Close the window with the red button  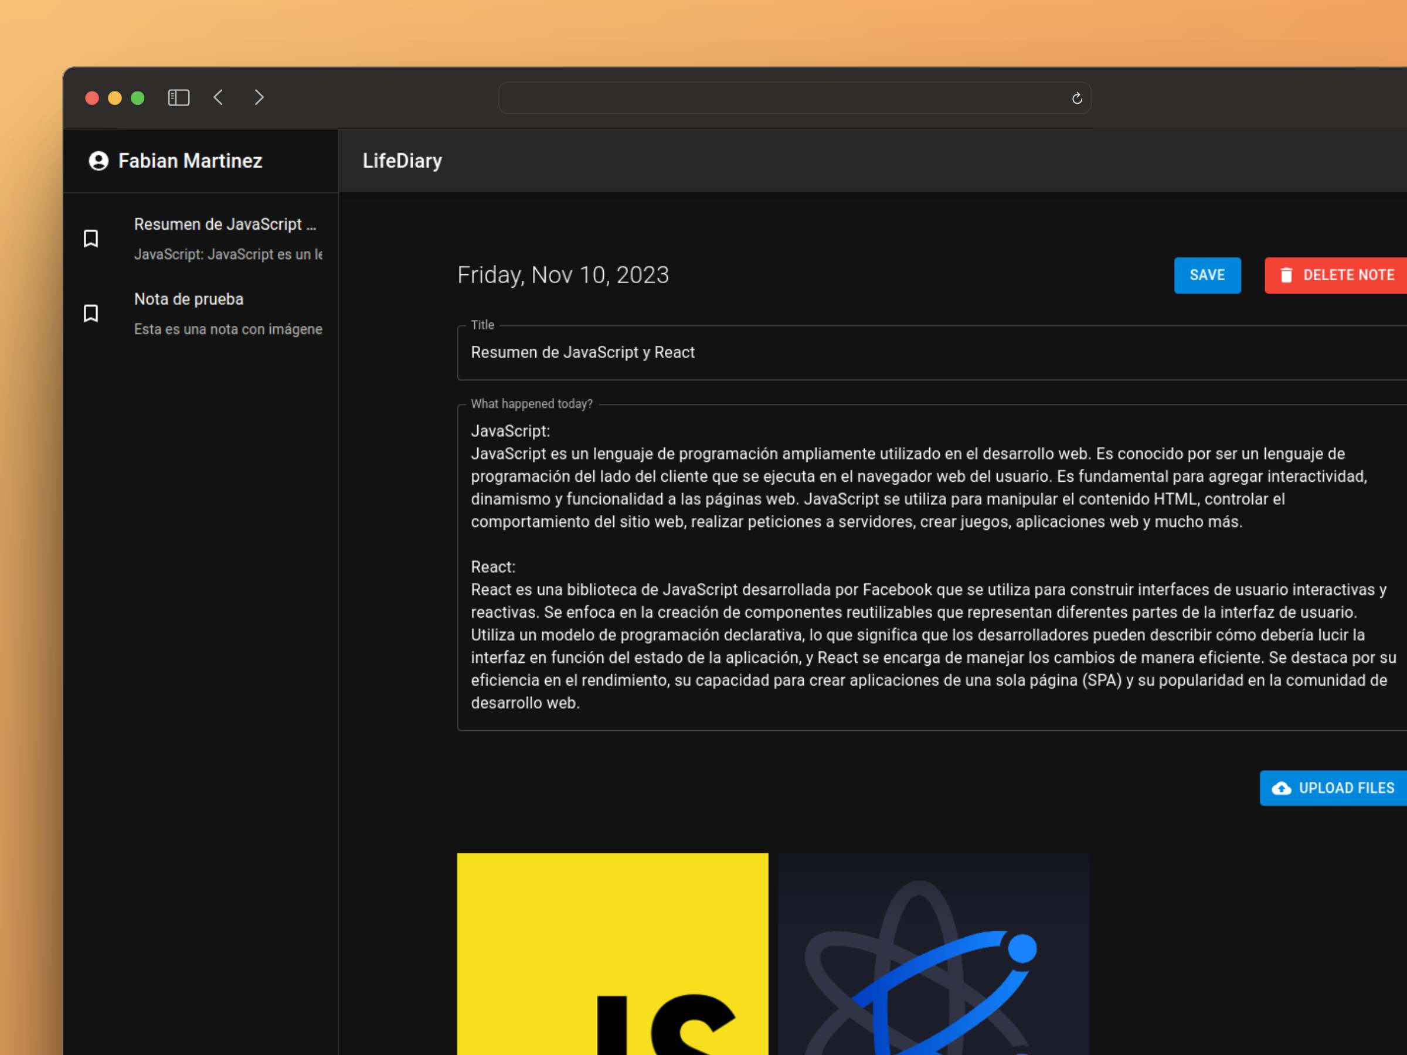point(92,98)
